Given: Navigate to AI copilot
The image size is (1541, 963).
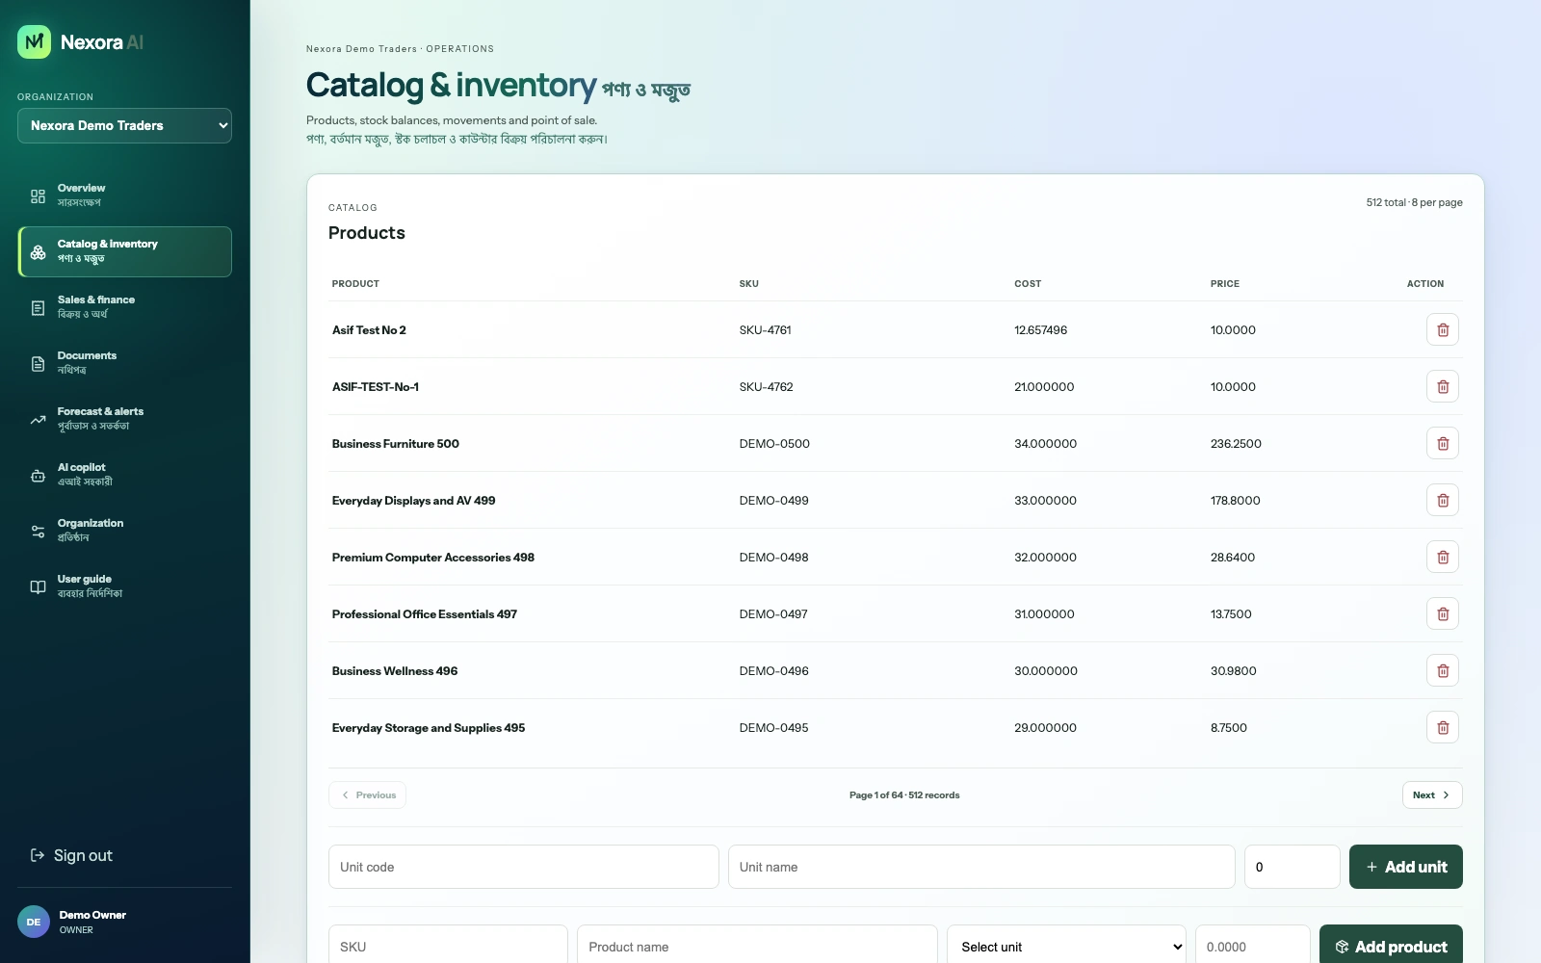Looking at the screenshot, I should point(124,475).
